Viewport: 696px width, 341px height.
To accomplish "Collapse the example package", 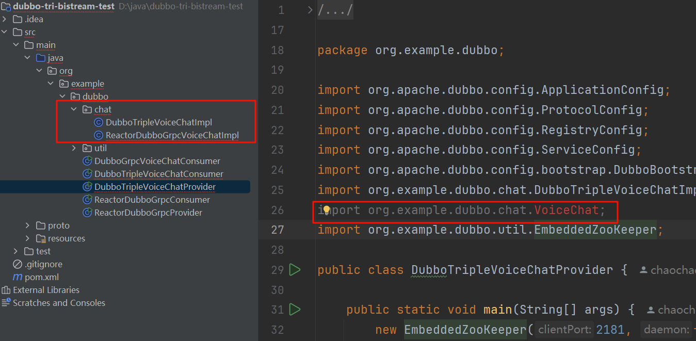I will [x=51, y=84].
